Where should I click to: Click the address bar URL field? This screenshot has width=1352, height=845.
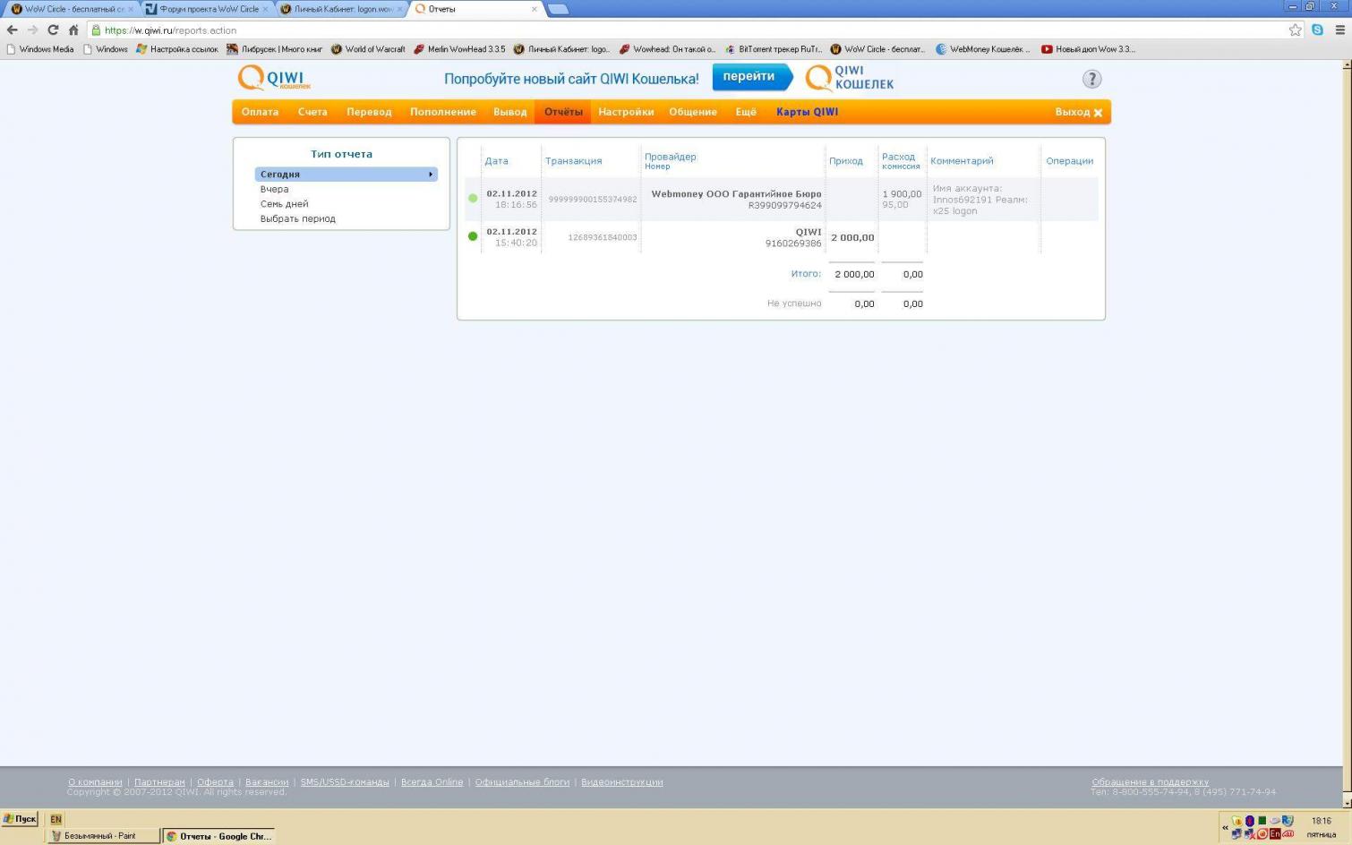[627, 30]
